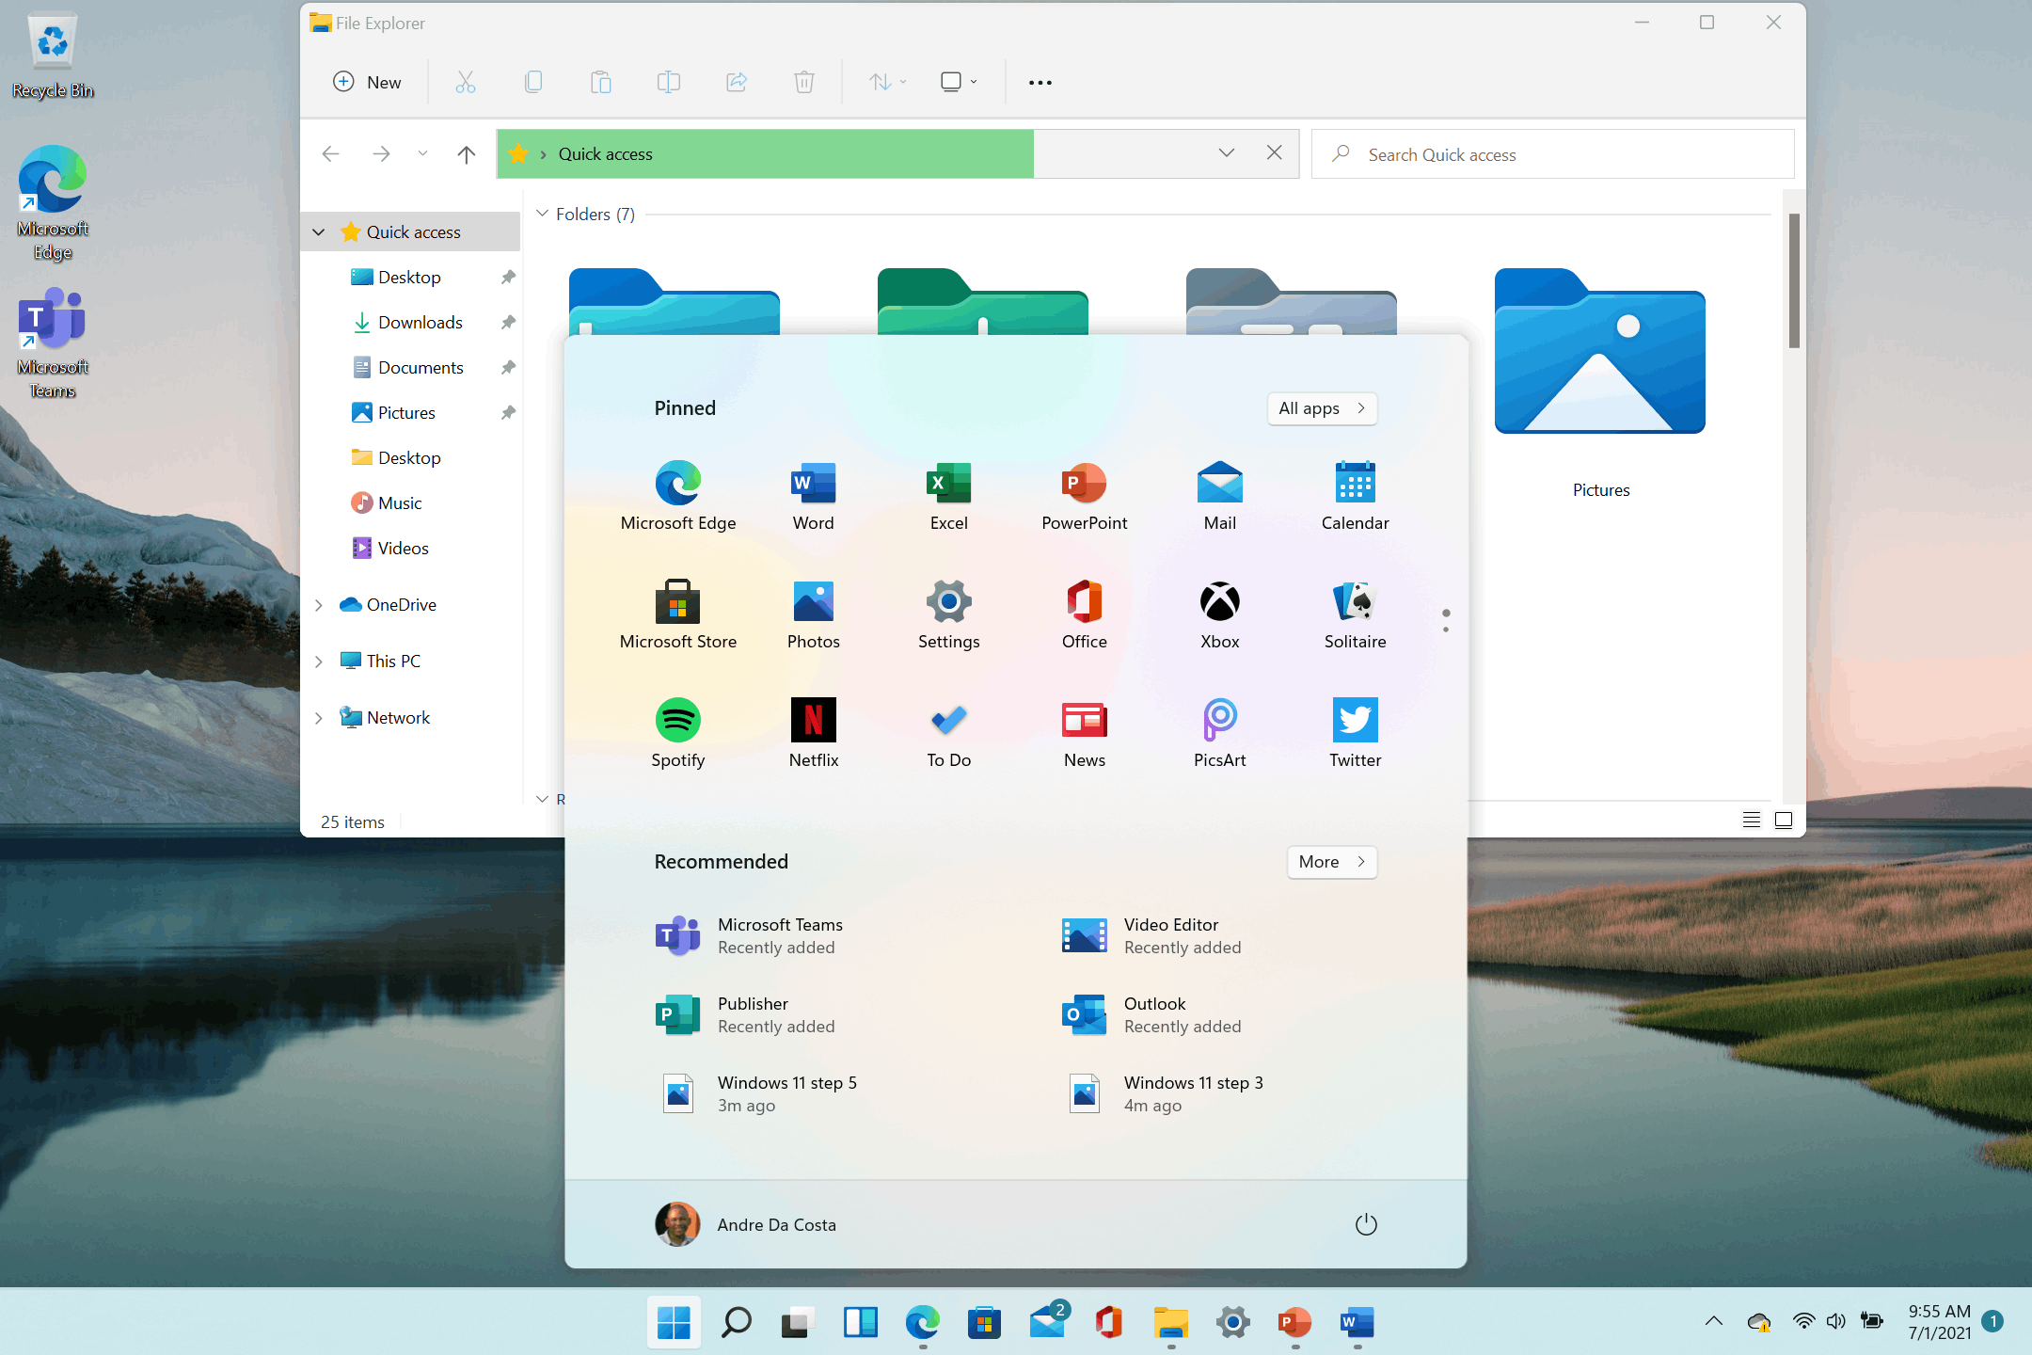Launch PowerPoint from the pinned apps

pos(1085,496)
